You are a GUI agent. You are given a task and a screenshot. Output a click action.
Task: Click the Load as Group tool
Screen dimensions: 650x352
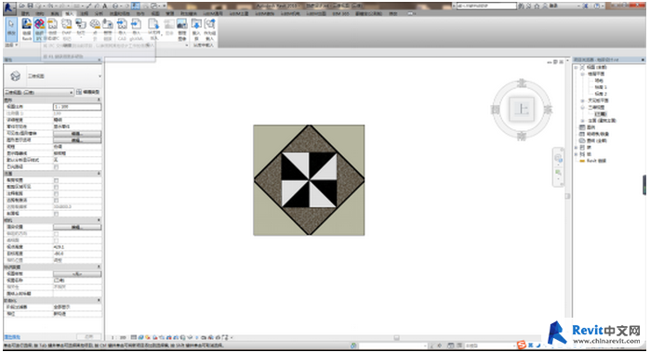210,30
